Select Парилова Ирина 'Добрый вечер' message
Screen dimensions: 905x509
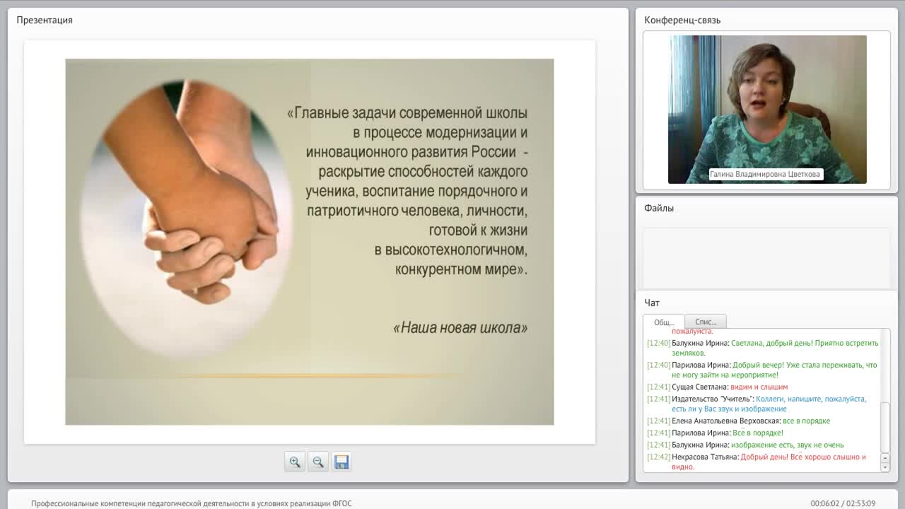[762, 370]
